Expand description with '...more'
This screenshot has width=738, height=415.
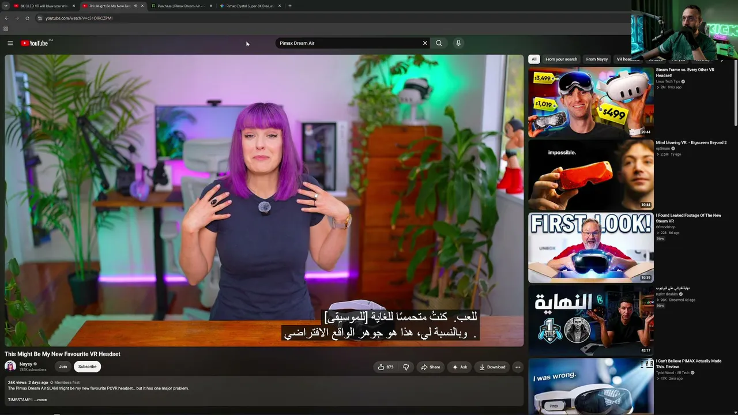coord(40,399)
